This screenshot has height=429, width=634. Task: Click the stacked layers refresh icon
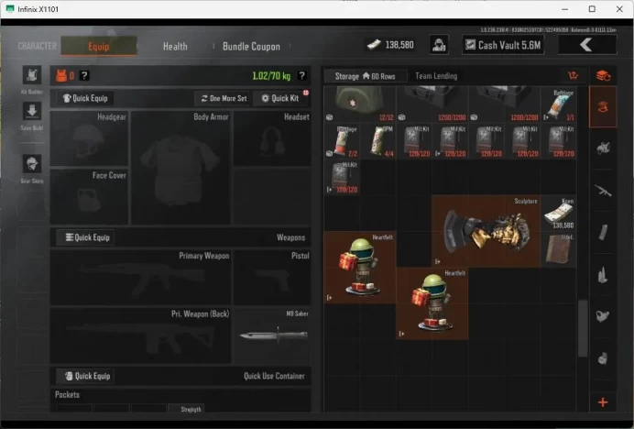(603, 76)
